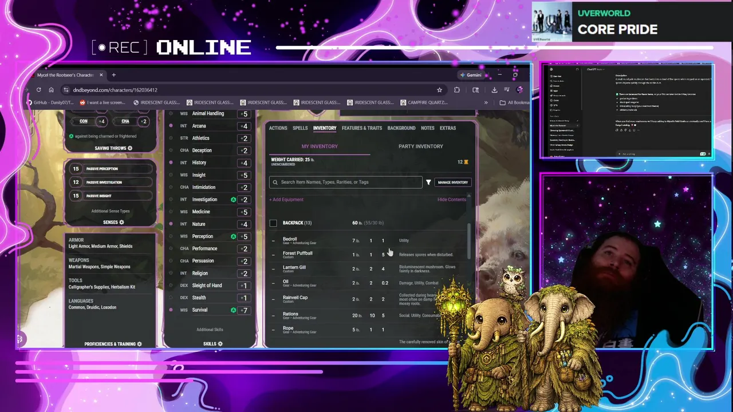
Task: Select the My Inventory tab
Action: [320, 146]
